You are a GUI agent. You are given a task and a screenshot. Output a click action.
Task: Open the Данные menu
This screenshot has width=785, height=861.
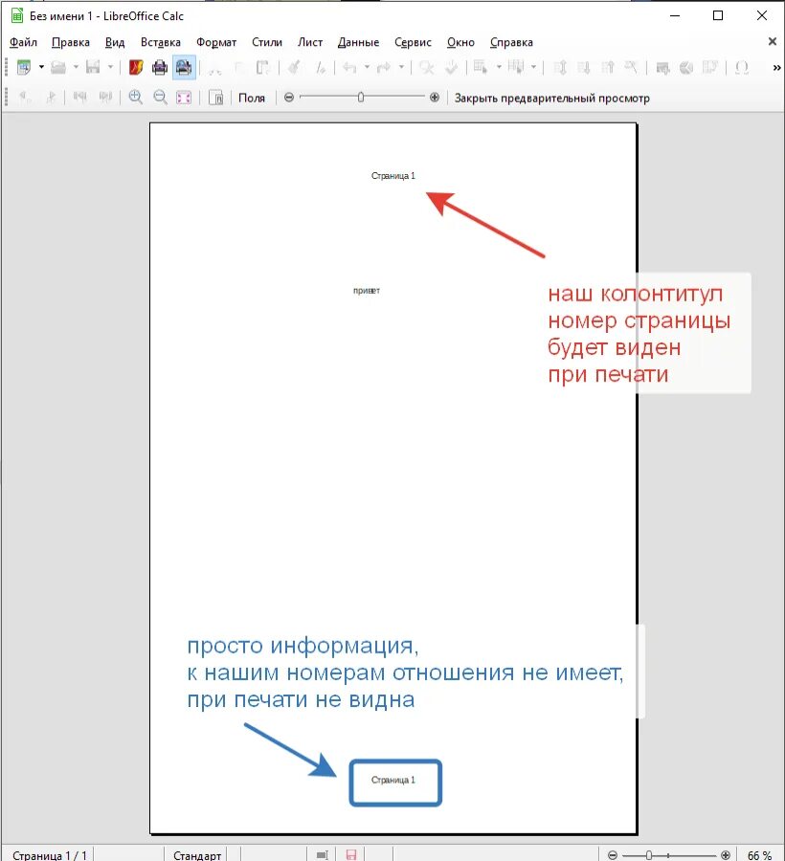[358, 42]
